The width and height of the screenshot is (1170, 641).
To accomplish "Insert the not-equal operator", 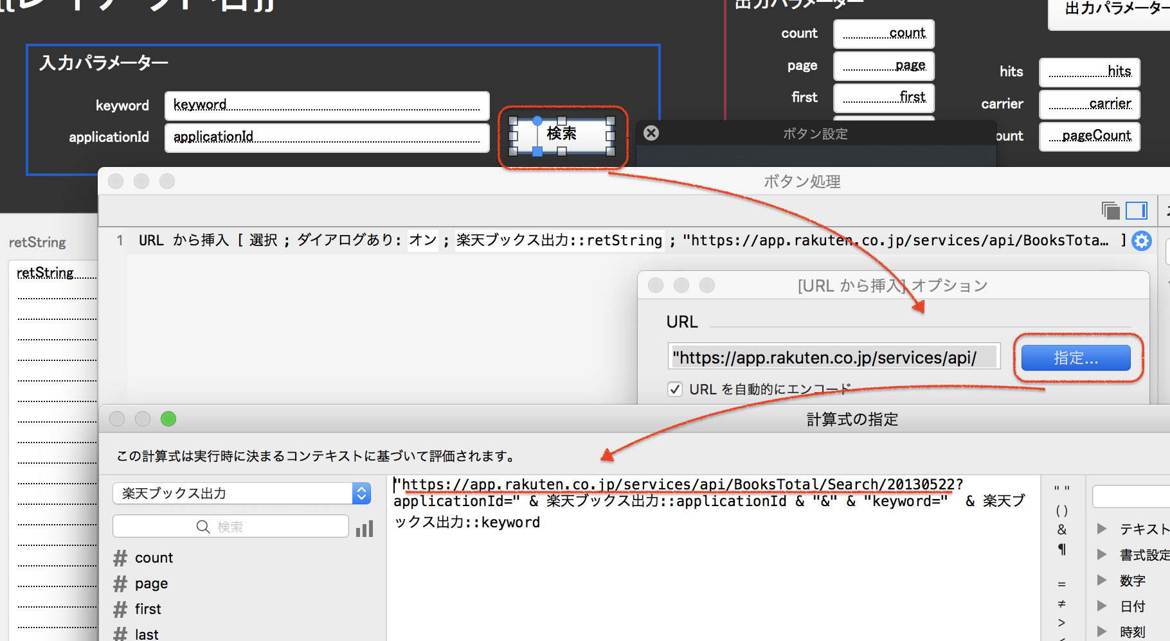I will (x=1062, y=604).
